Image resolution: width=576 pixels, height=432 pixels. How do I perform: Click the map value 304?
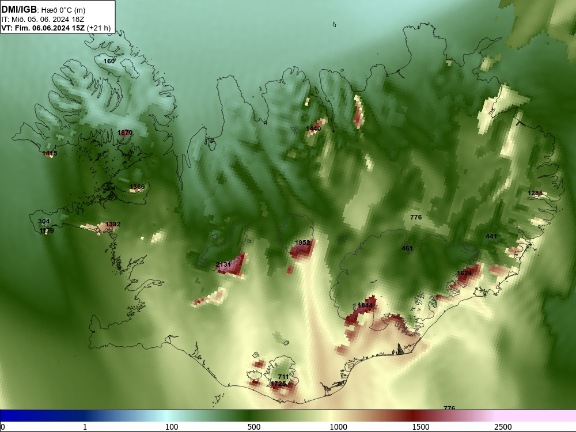44,222
